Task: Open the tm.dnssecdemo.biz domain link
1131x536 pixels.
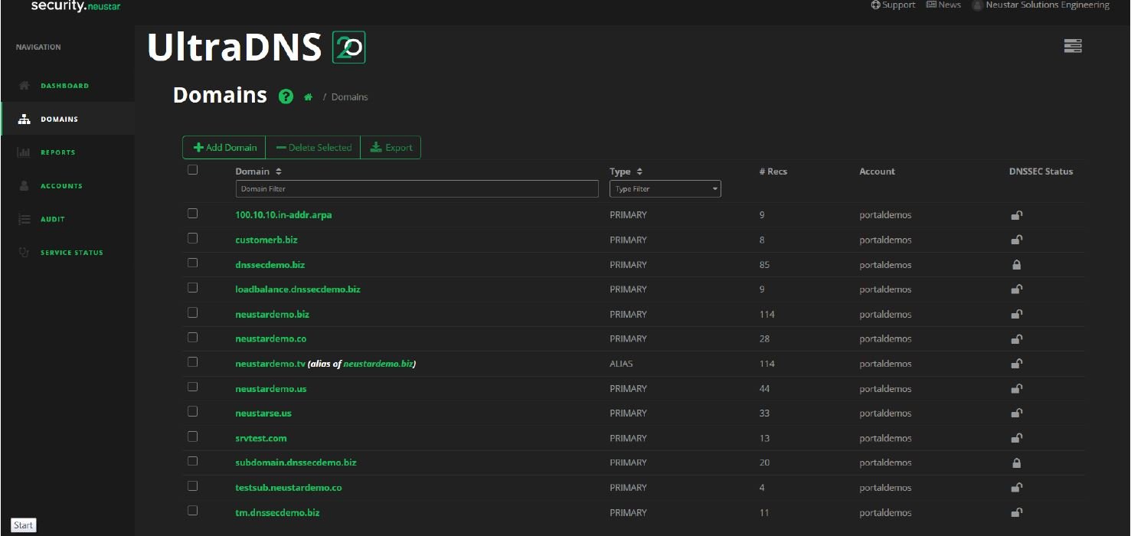Action: tap(277, 513)
